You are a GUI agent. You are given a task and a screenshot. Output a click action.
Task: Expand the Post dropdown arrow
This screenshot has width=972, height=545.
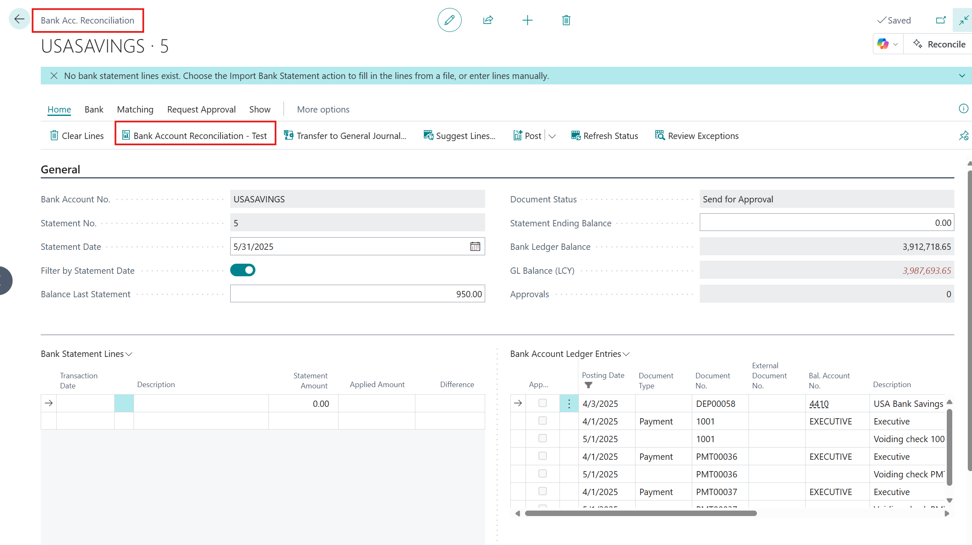coord(552,136)
